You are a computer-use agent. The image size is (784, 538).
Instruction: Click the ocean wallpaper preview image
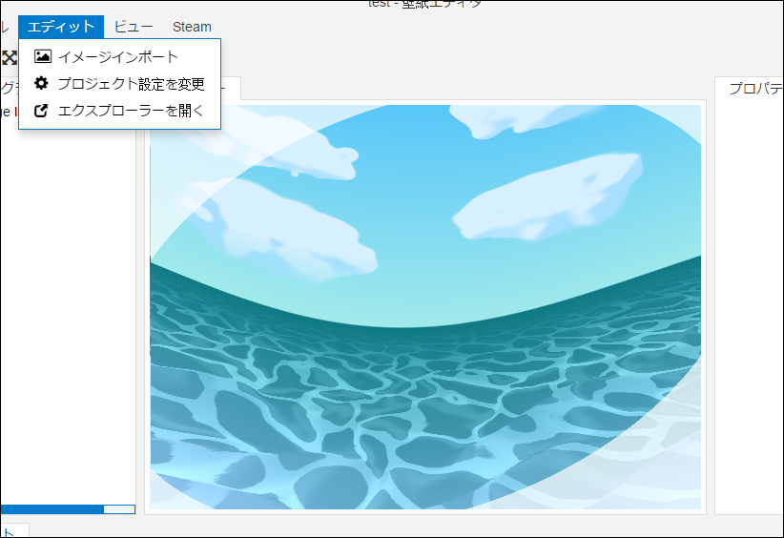tap(425, 307)
